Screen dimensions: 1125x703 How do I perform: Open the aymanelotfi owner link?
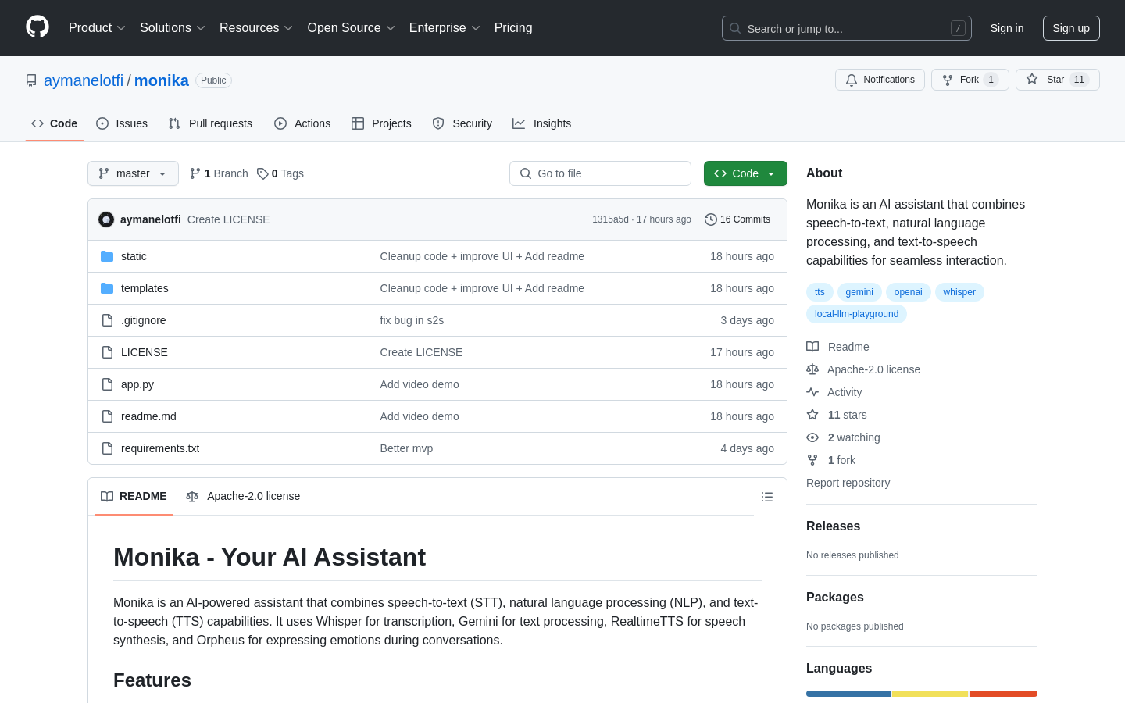coord(84,80)
